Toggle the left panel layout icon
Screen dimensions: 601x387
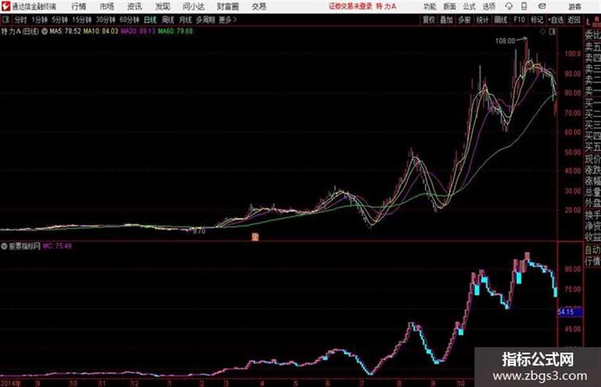[x=6, y=20]
